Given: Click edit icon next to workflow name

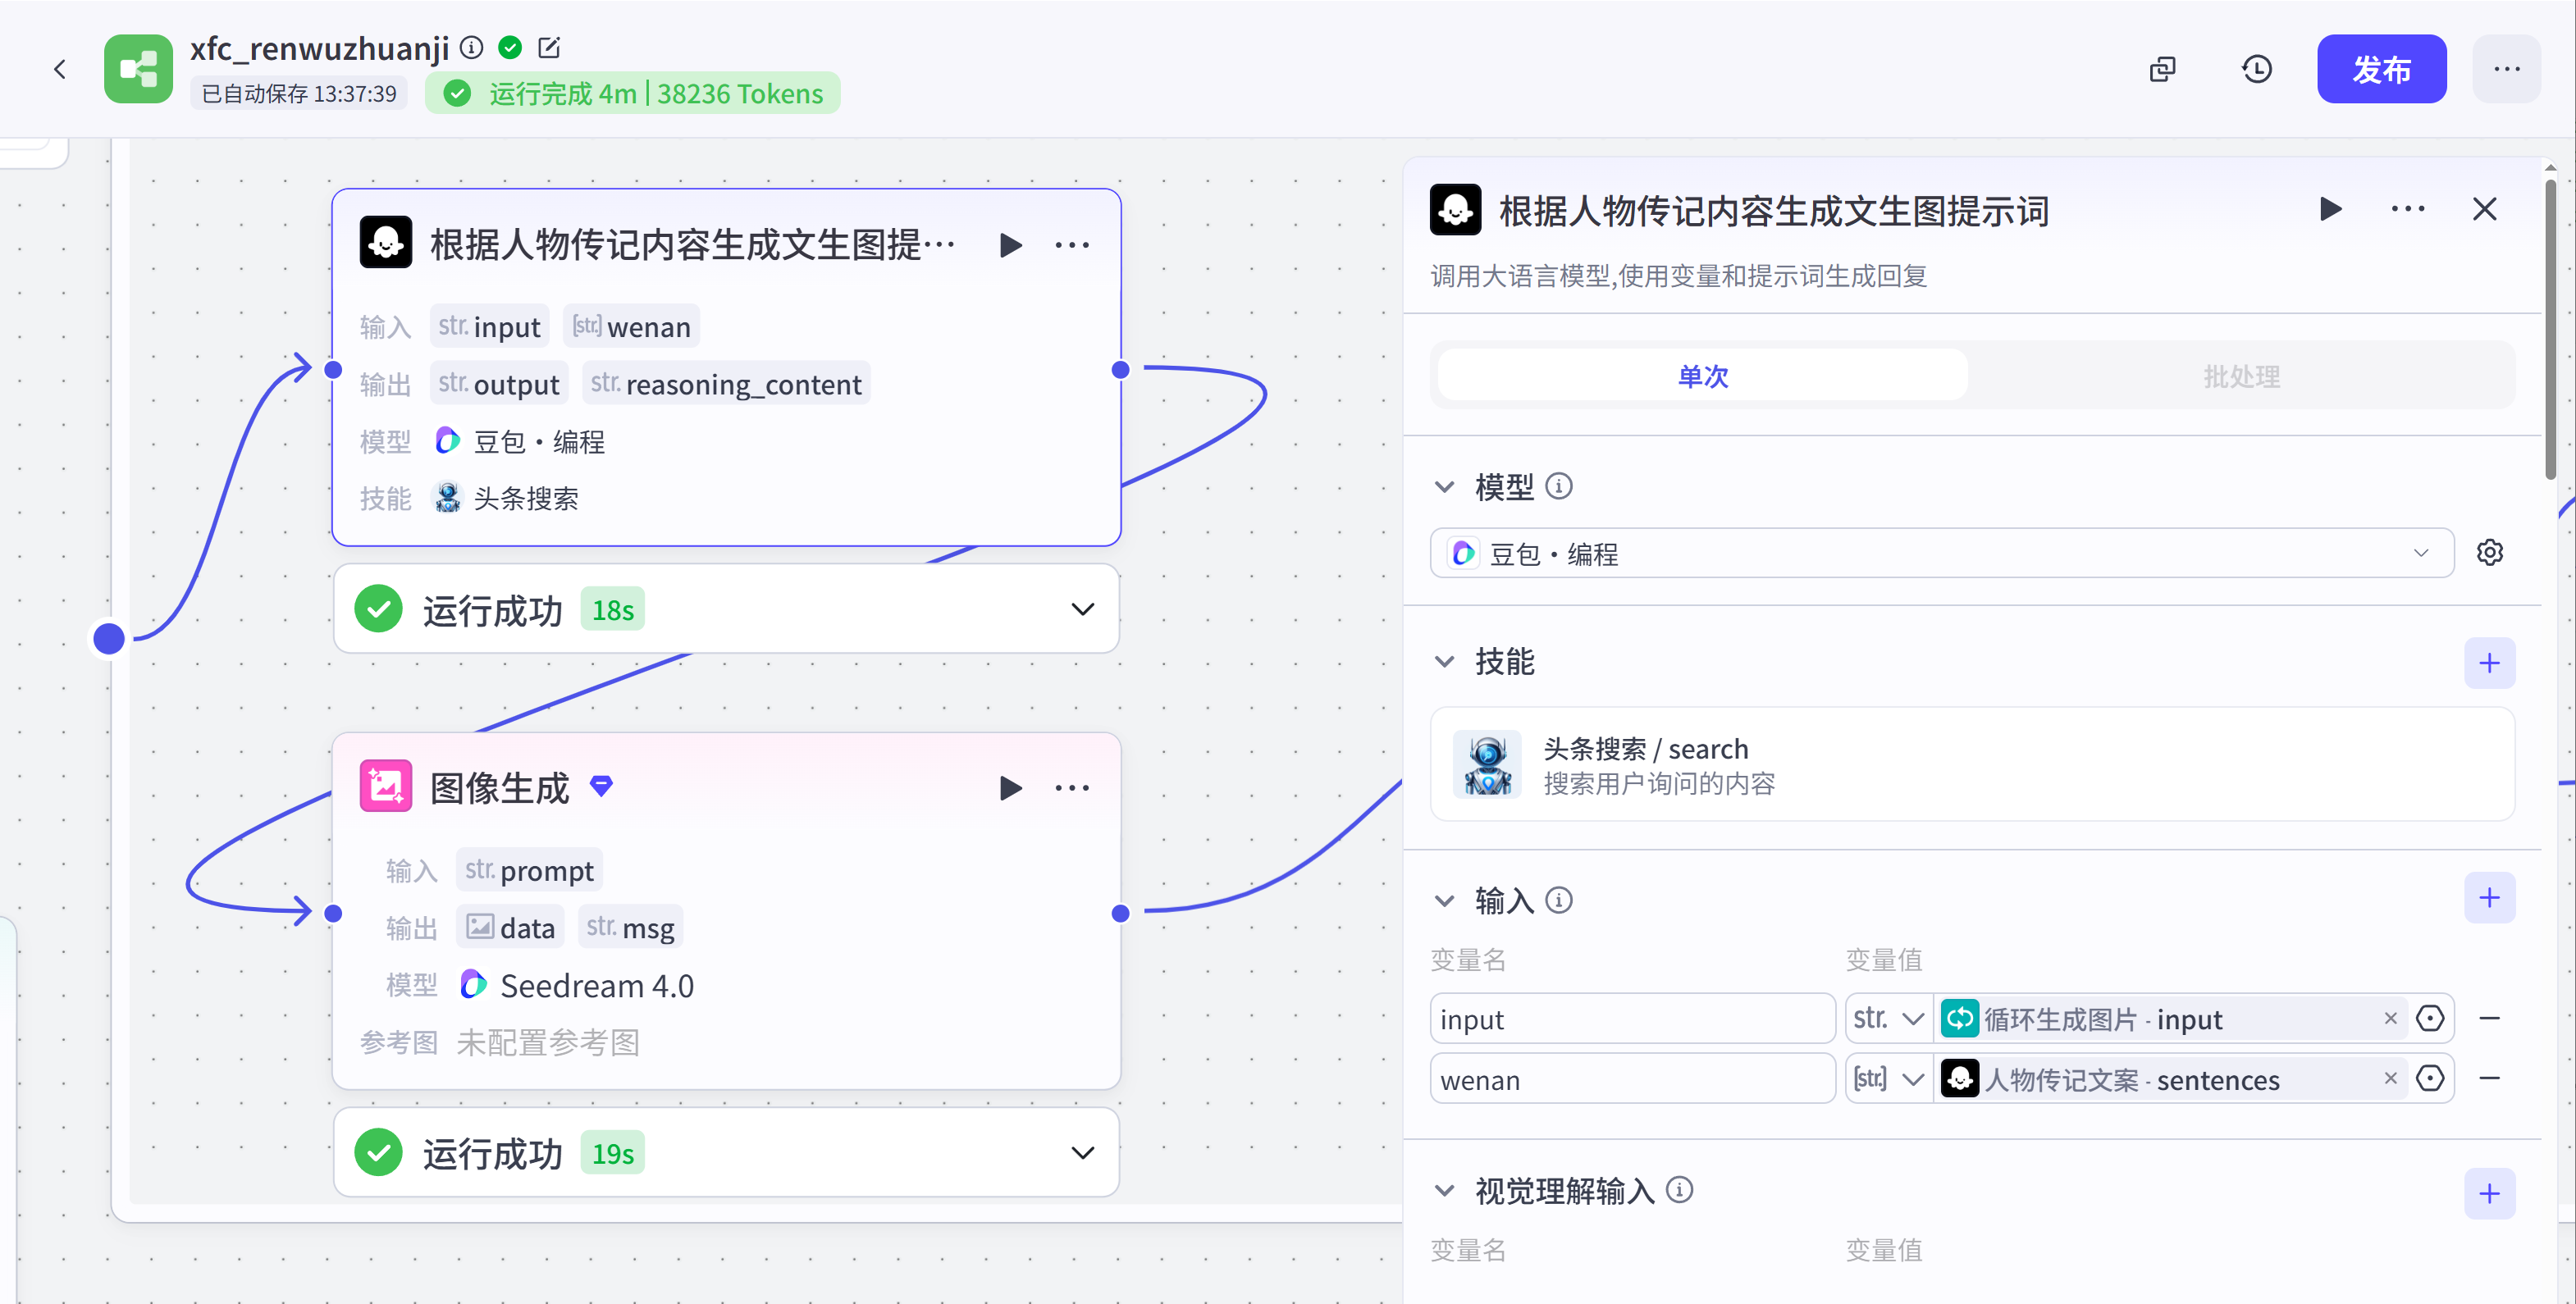Looking at the screenshot, I should 549,47.
